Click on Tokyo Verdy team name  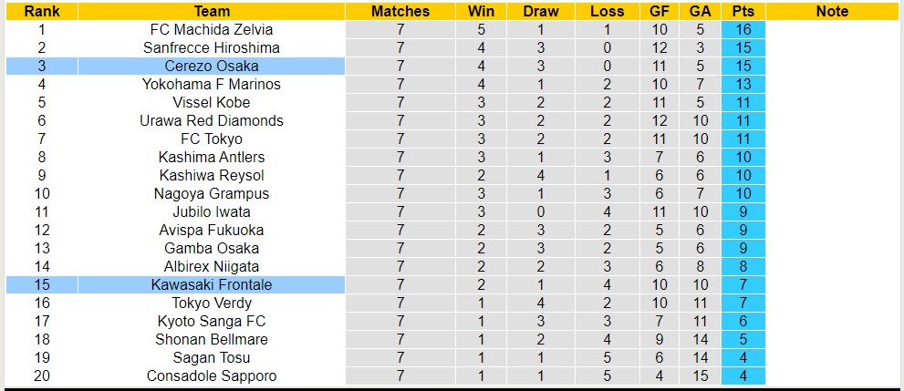(212, 303)
